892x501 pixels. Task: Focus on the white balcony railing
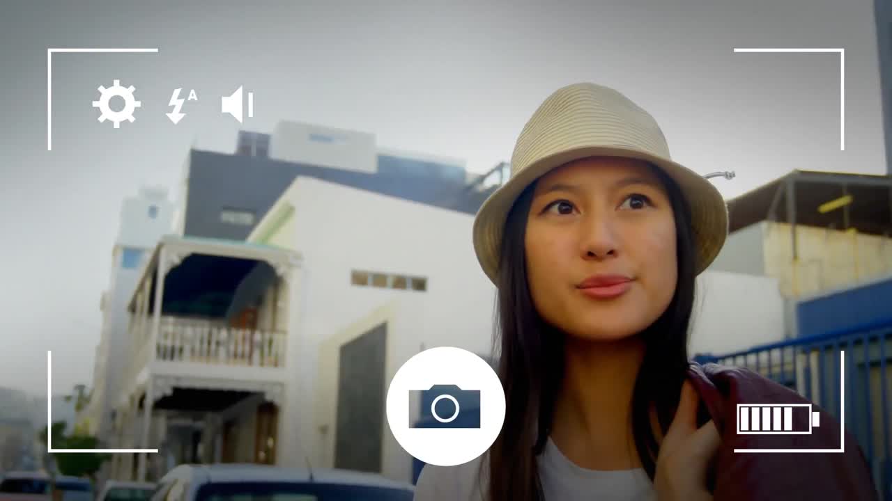pyautogui.click(x=220, y=343)
